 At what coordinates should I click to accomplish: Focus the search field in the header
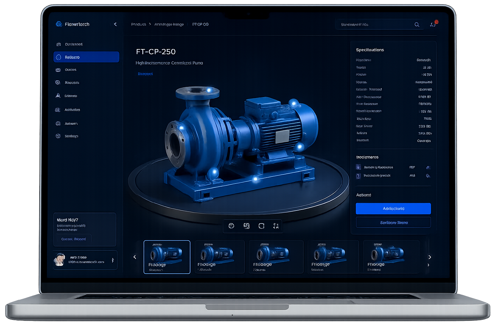click(x=379, y=25)
